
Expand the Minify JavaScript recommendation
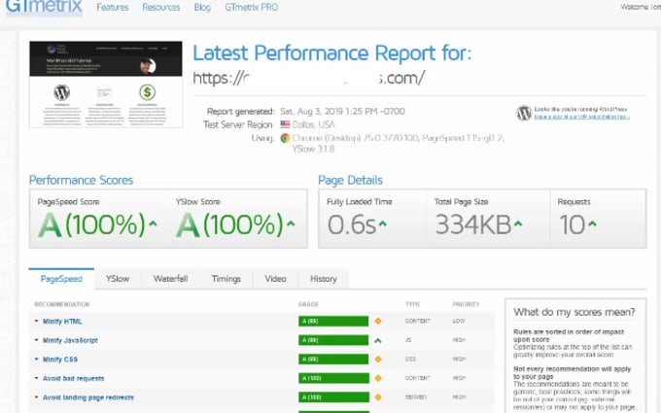(36, 340)
